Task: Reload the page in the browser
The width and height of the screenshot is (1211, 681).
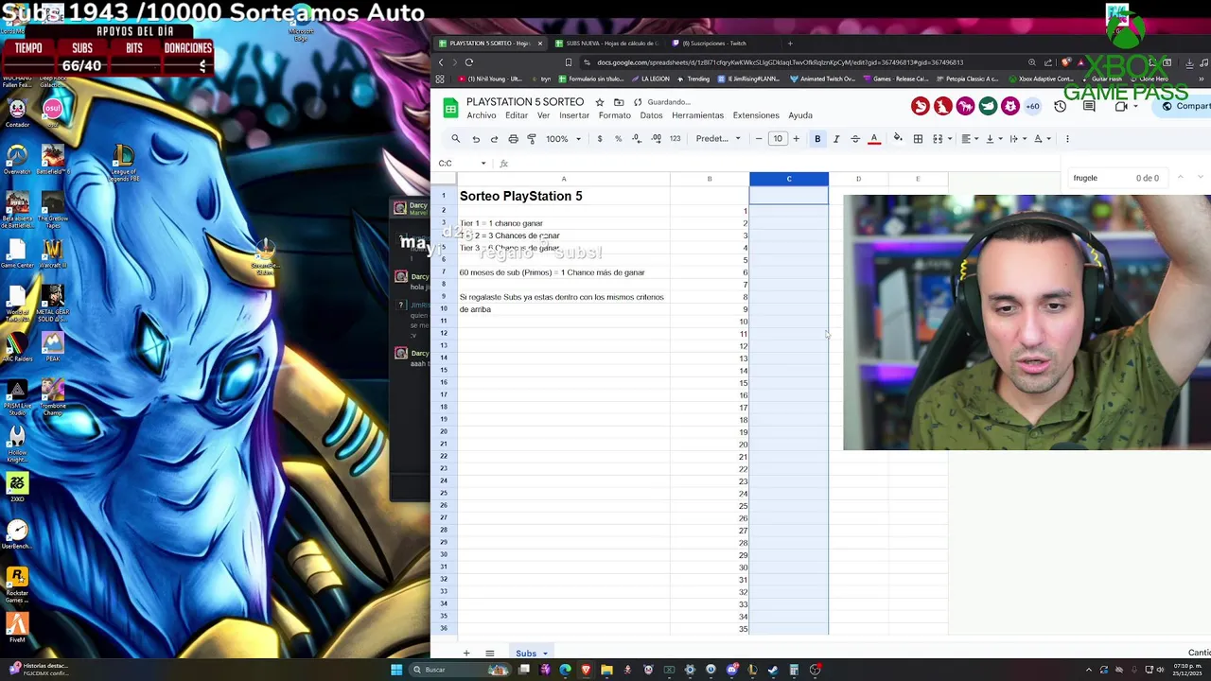Action: [468, 62]
